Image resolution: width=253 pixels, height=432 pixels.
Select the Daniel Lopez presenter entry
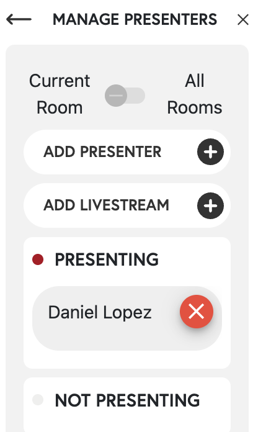[127, 318]
